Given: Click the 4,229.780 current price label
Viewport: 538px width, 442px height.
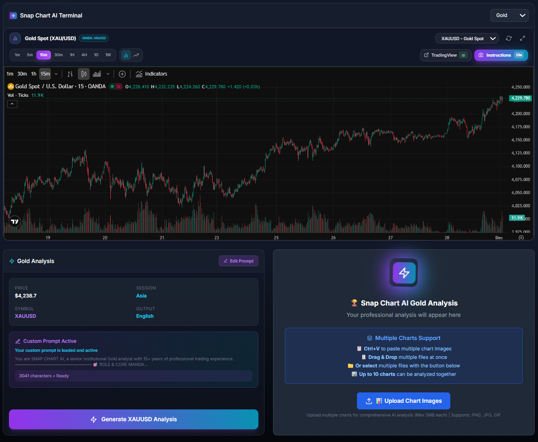Looking at the screenshot, I should [521, 98].
